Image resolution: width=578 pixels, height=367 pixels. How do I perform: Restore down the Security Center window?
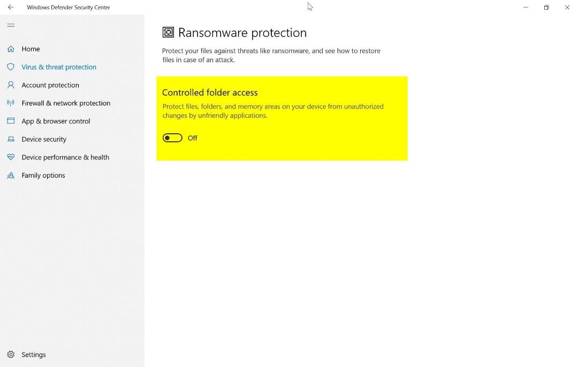point(546,7)
